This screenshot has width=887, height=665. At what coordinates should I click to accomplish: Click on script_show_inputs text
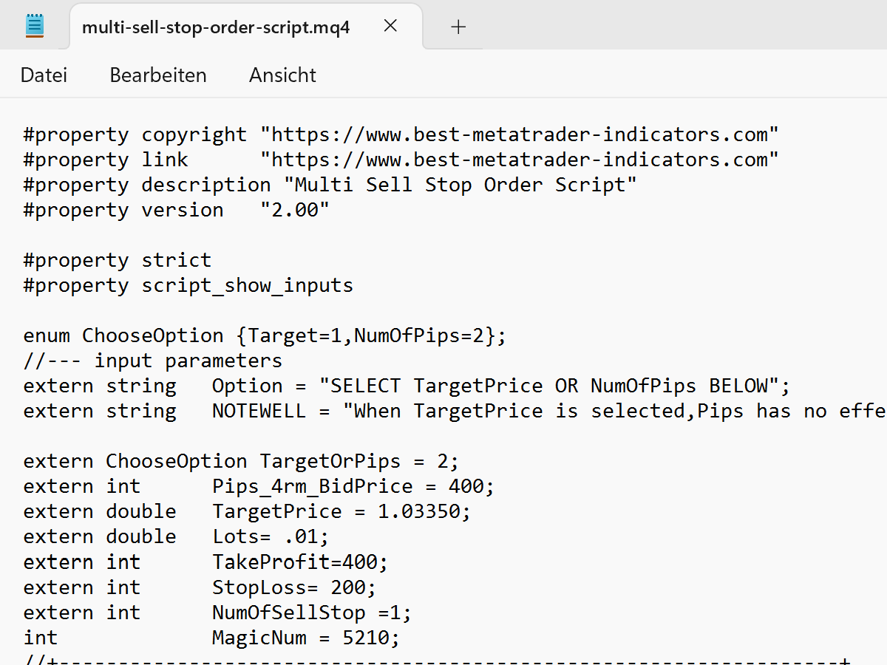point(247,285)
